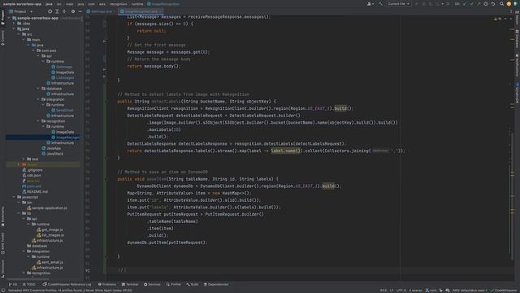Click Collapse All in Project panel
This screenshot has height=293, width=520.
[x=64, y=11]
